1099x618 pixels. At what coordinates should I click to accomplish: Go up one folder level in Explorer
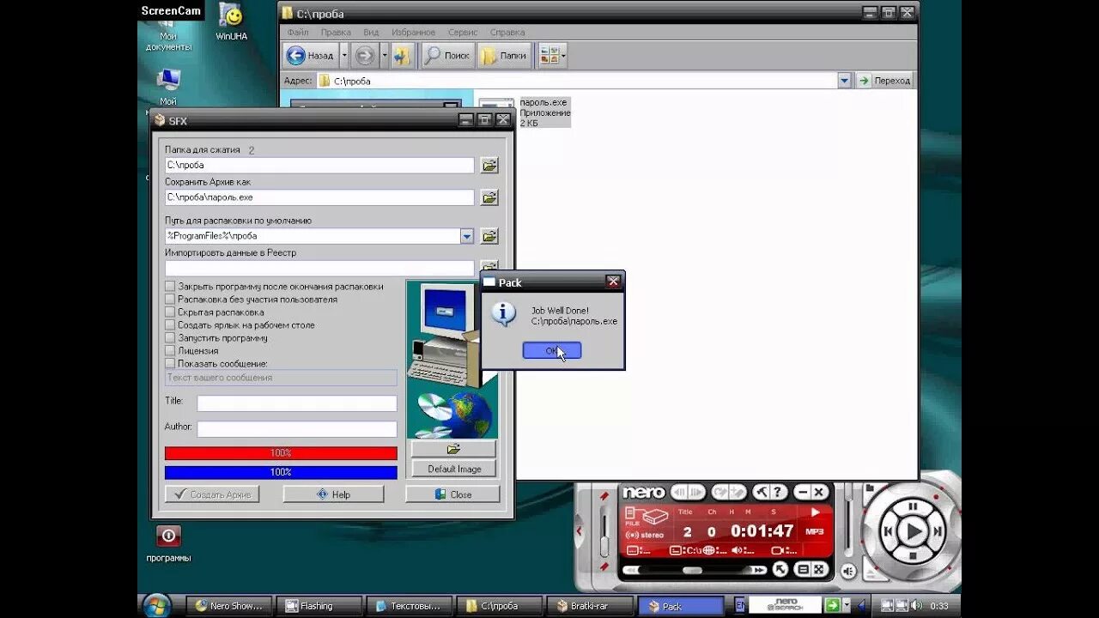point(403,56)
